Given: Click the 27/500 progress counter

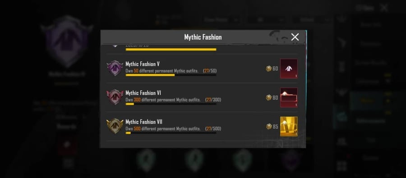Looking at the screenshot, I should 213,128.
